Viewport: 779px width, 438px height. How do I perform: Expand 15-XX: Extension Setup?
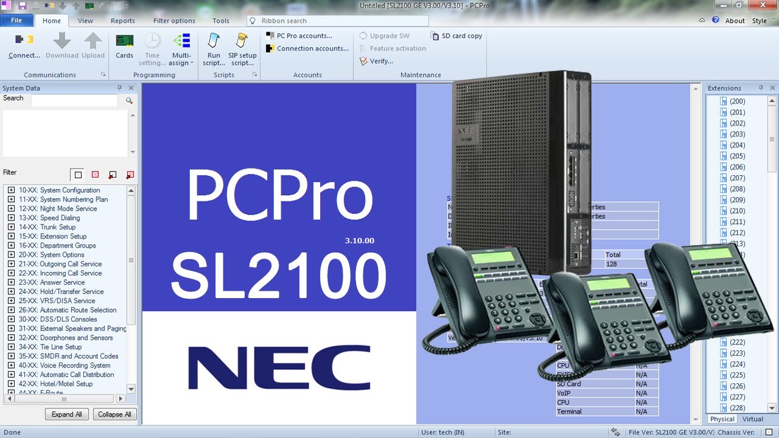point(11,237)
